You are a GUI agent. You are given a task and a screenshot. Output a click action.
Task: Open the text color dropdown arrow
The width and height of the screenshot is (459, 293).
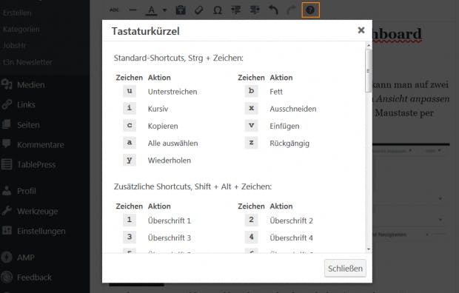pos(164,10)
